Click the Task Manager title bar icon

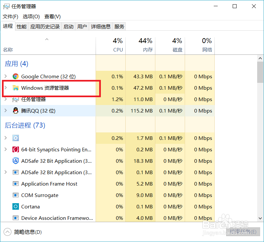point(7,7)
